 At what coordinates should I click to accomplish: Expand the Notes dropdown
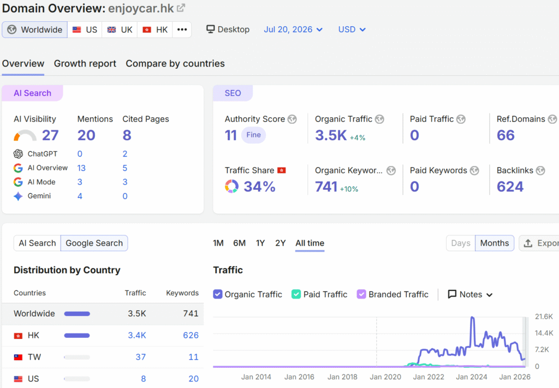470,294
